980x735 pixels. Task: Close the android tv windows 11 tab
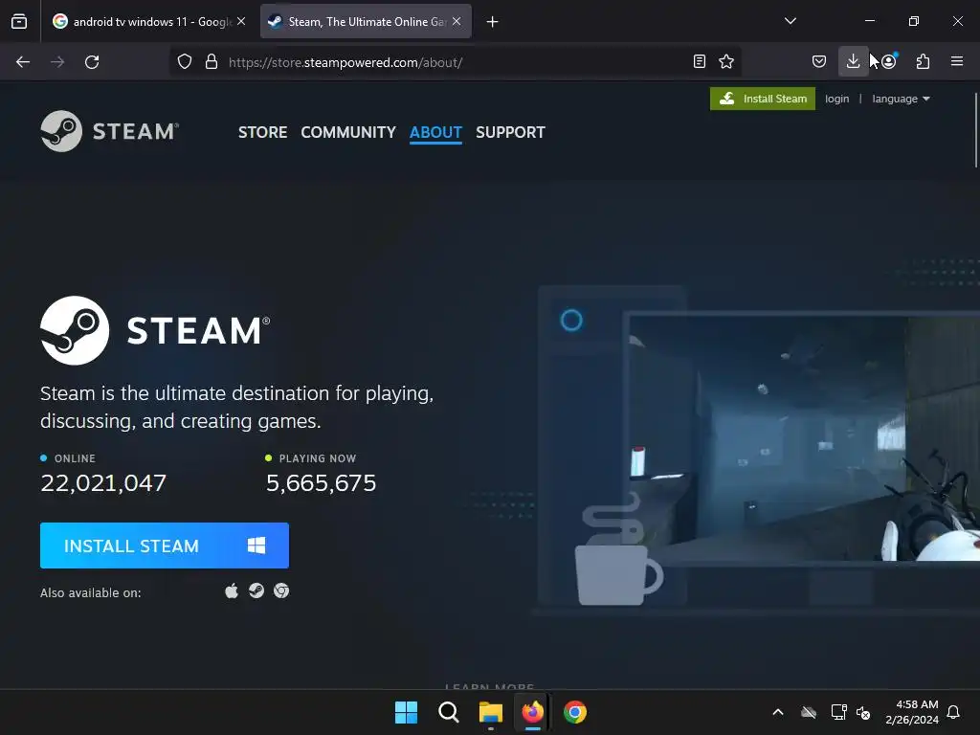click(241, 21)
